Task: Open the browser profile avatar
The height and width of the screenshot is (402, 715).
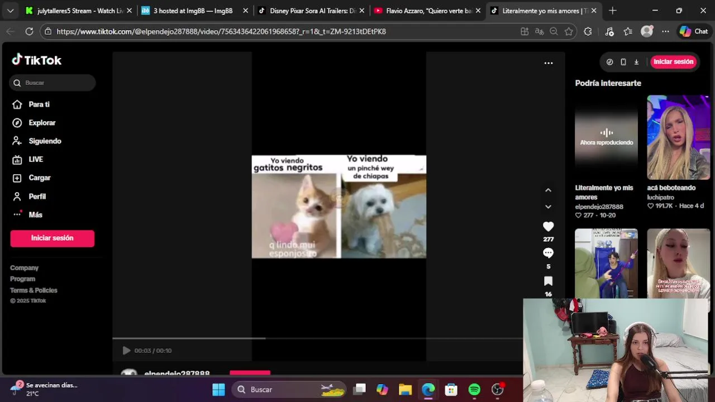Action: coord(647,32)
